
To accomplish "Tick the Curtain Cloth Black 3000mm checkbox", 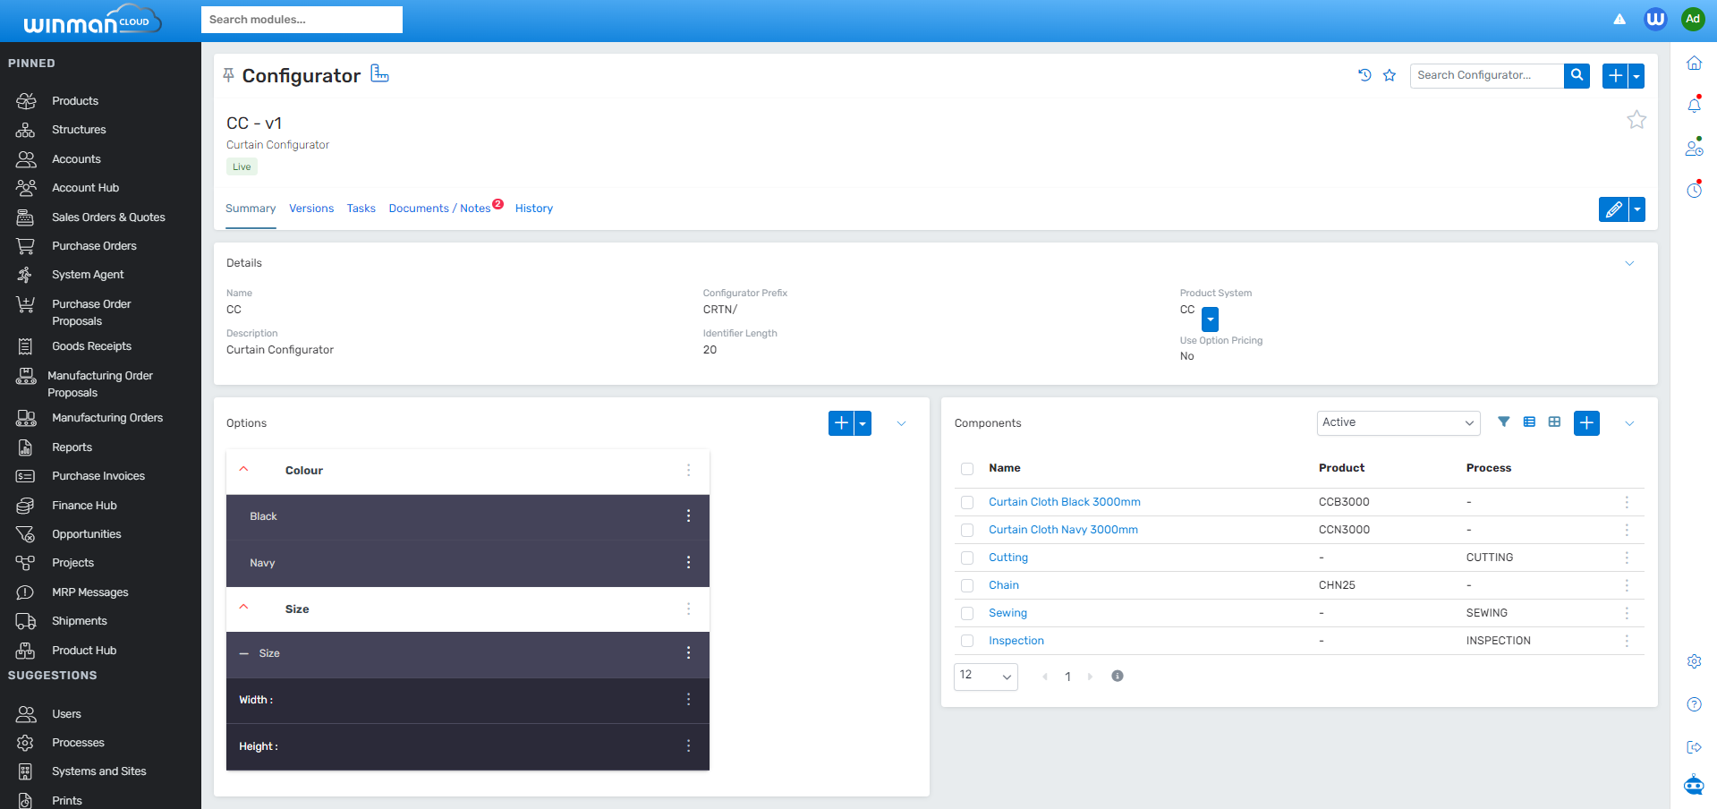I will click(967, 503).
